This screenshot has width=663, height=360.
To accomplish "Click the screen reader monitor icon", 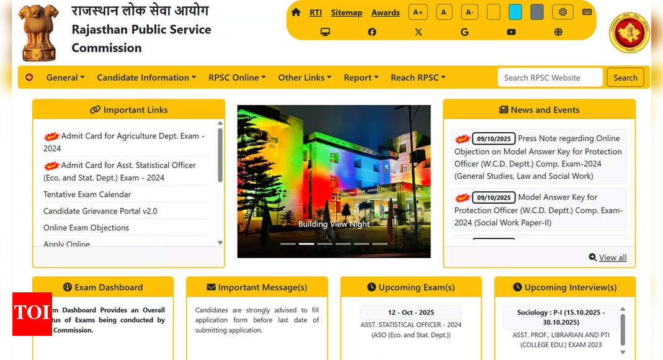I will (325, 32).
